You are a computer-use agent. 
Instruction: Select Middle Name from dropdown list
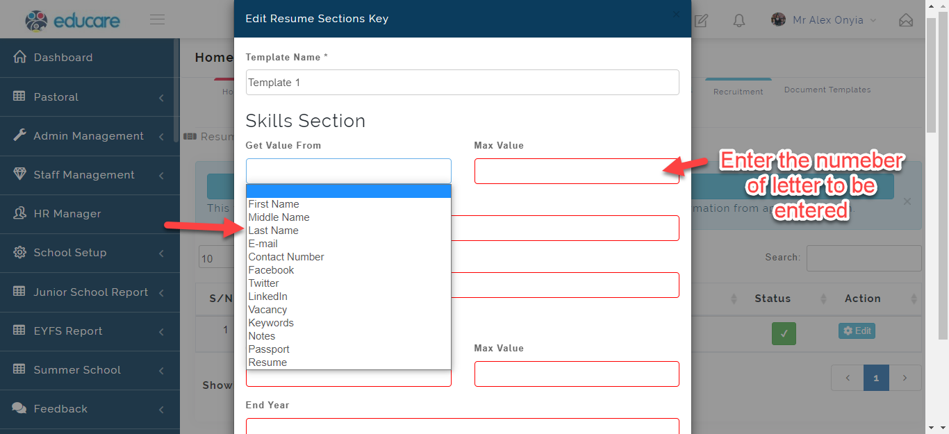(349, 217)
